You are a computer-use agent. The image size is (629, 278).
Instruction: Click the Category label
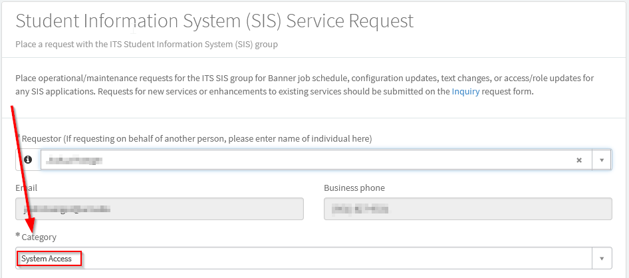[39, 237]
